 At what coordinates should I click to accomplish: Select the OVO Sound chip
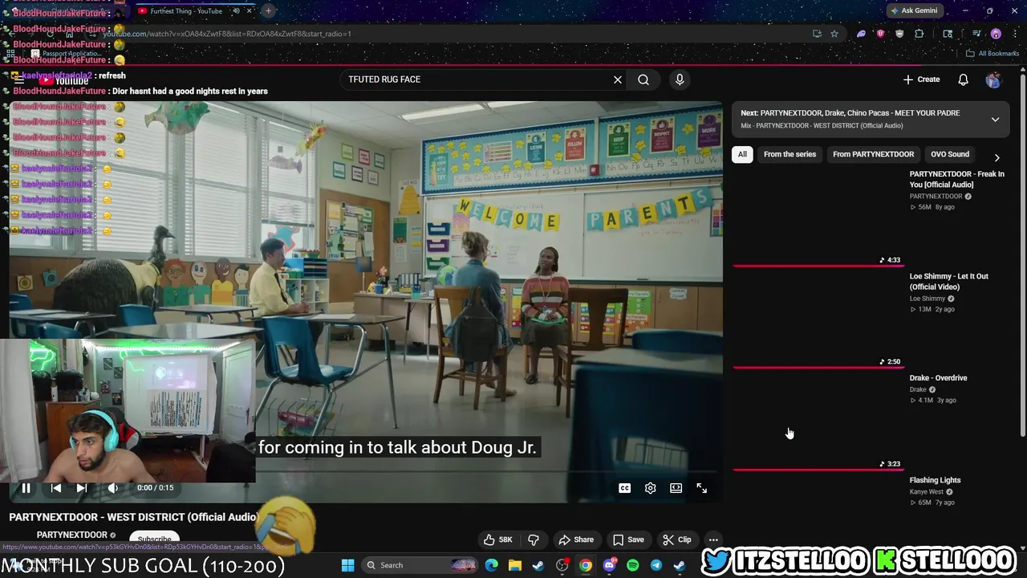coord(950,154)
